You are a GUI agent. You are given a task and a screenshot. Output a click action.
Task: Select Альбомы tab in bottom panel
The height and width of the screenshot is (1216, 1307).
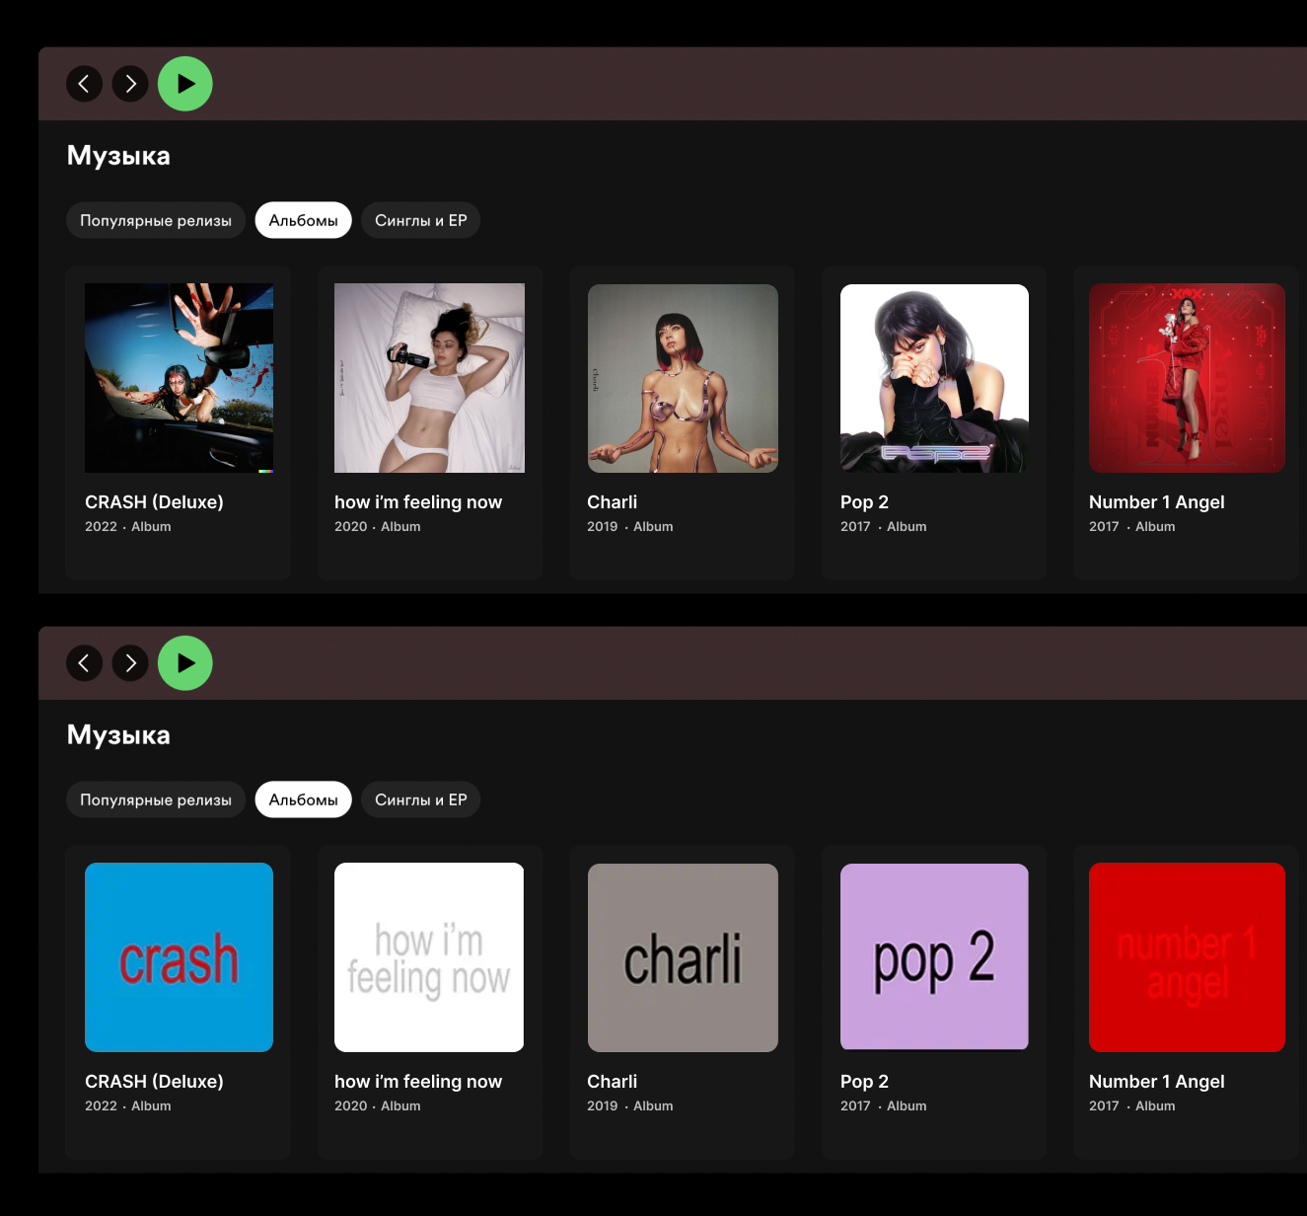(x=304, y=799)
